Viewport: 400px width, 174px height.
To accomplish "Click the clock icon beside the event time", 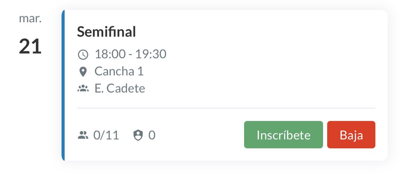I will tap(83, 54).
